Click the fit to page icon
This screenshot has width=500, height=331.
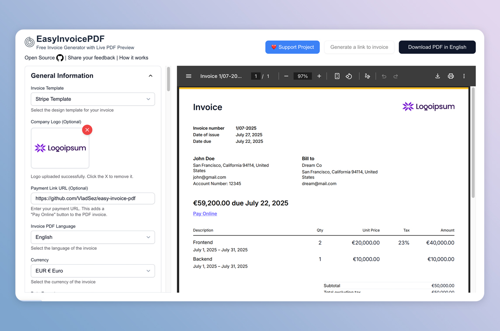(337, 76)
